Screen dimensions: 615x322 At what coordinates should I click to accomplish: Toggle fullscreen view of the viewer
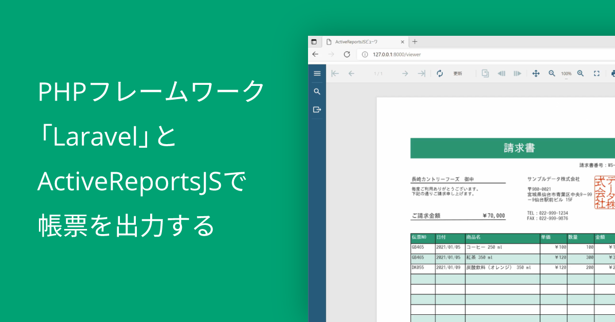point(597,74)
